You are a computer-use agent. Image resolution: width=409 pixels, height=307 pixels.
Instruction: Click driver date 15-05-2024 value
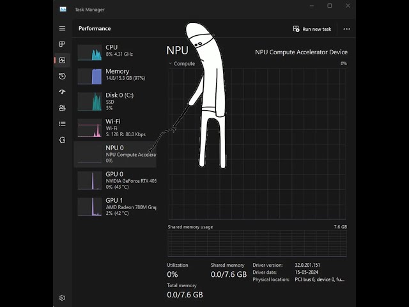[x=307, y=272]
